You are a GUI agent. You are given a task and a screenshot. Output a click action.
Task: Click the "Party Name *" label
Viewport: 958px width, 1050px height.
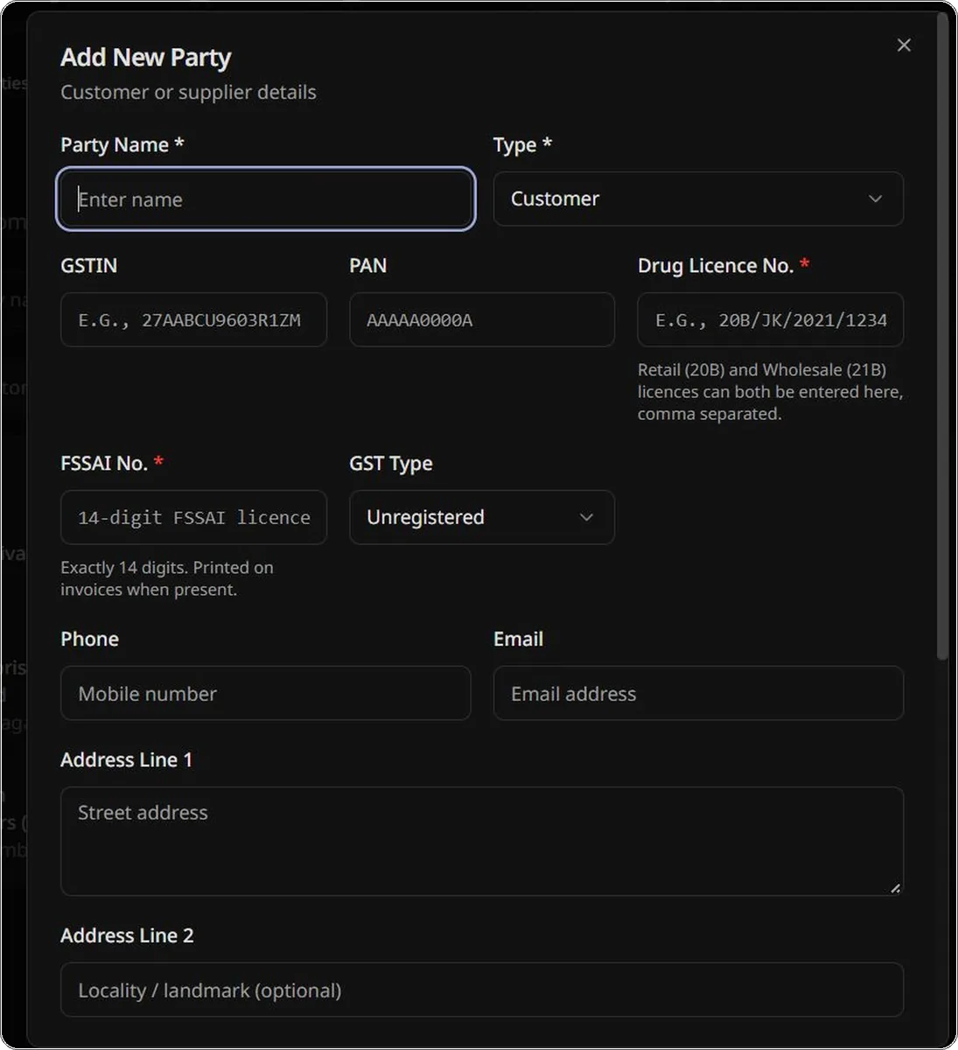[122, 145]
